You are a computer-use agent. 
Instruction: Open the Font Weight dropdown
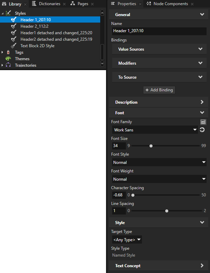click(x=159, y=179)
